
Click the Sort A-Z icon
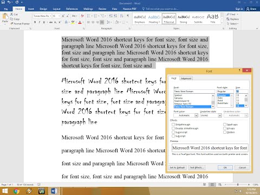click(122, 16)
